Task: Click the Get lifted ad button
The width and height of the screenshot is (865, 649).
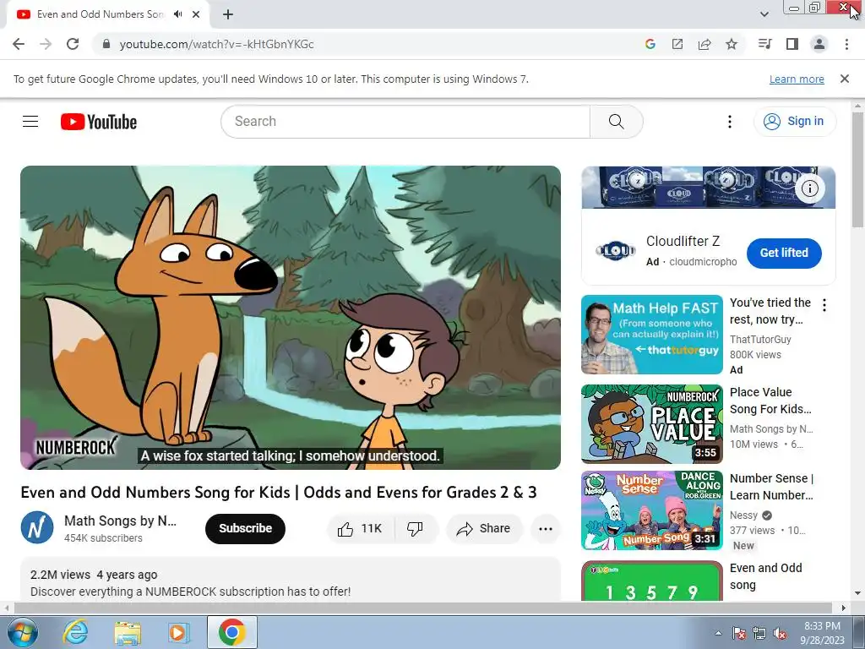Action: pos(784,253)
